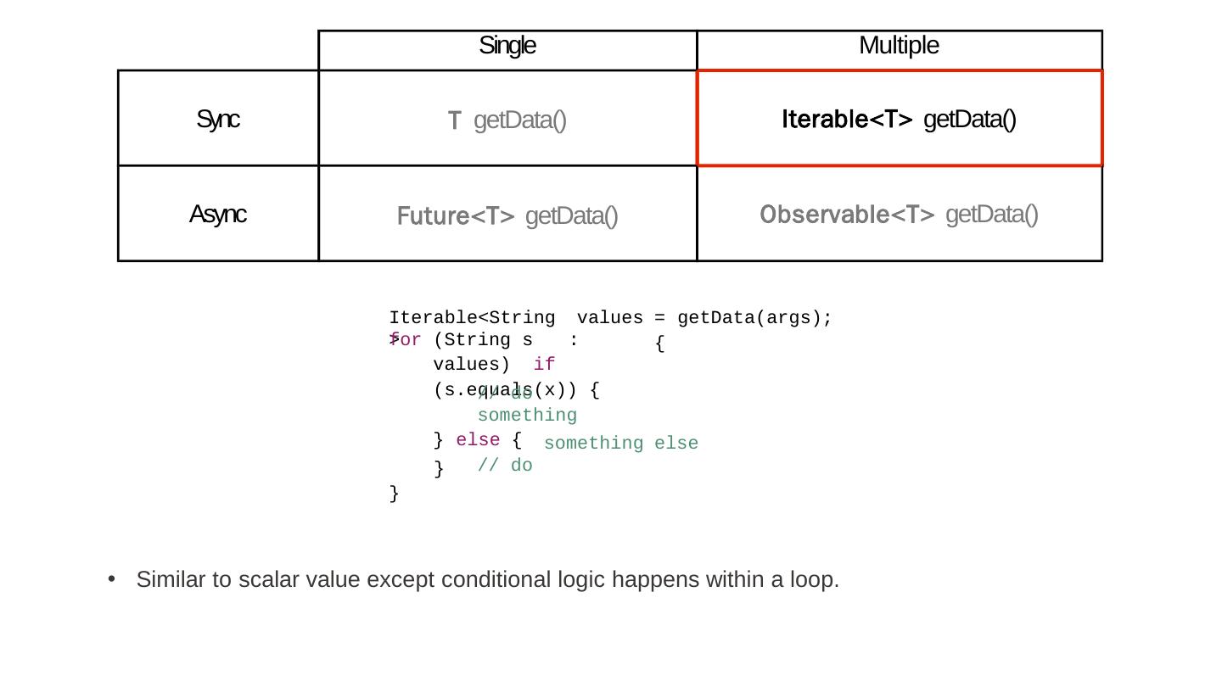Click the purple "else" keyword
This screenshot has height=687, width=1222.
pyautogui.click(x=478, y=440)
